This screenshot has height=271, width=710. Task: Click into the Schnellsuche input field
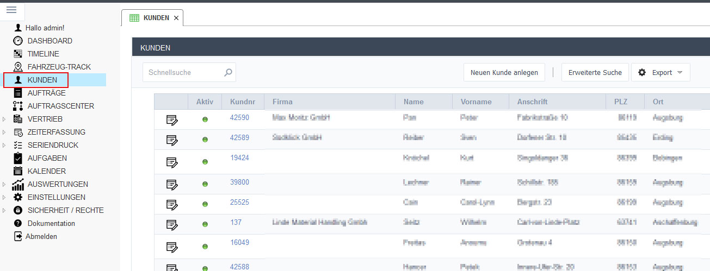[x=182, y=72]
